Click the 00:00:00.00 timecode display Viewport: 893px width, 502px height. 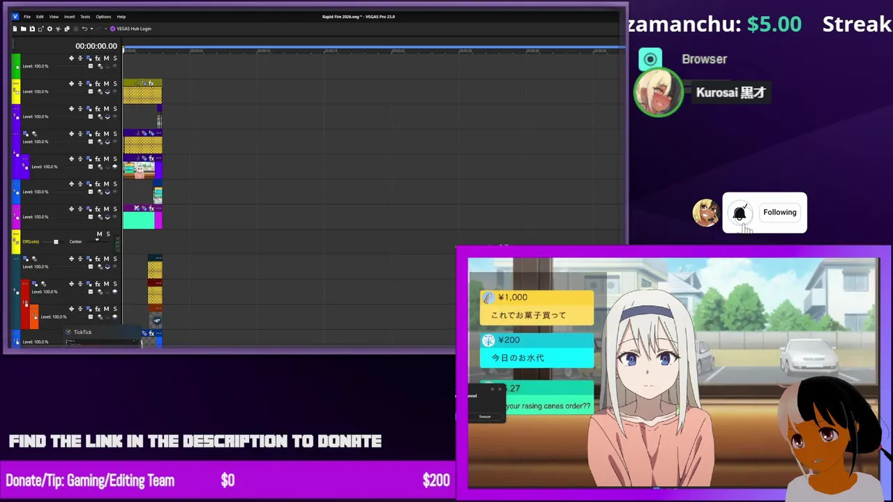96,46
